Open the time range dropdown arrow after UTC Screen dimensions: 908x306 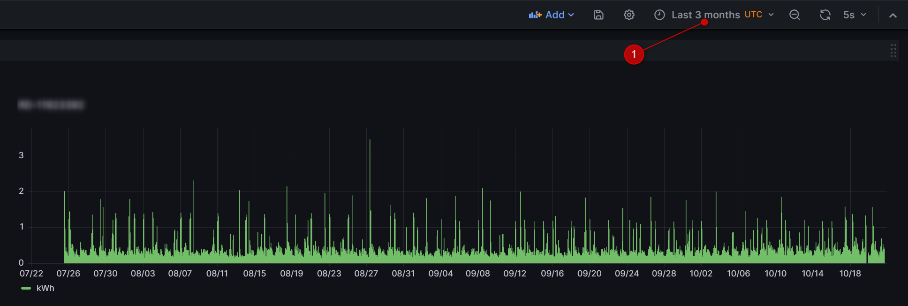point(771,15)
